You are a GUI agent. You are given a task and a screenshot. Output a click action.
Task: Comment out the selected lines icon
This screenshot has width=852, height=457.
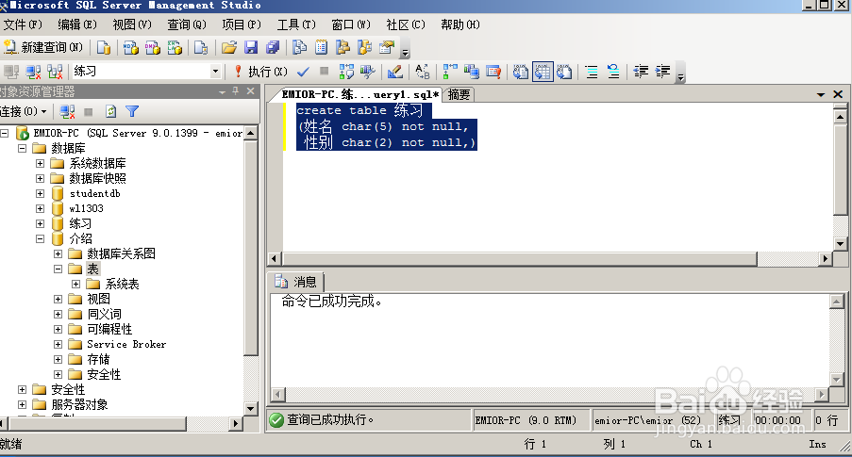pyautogui.click(x=592, y=72)
